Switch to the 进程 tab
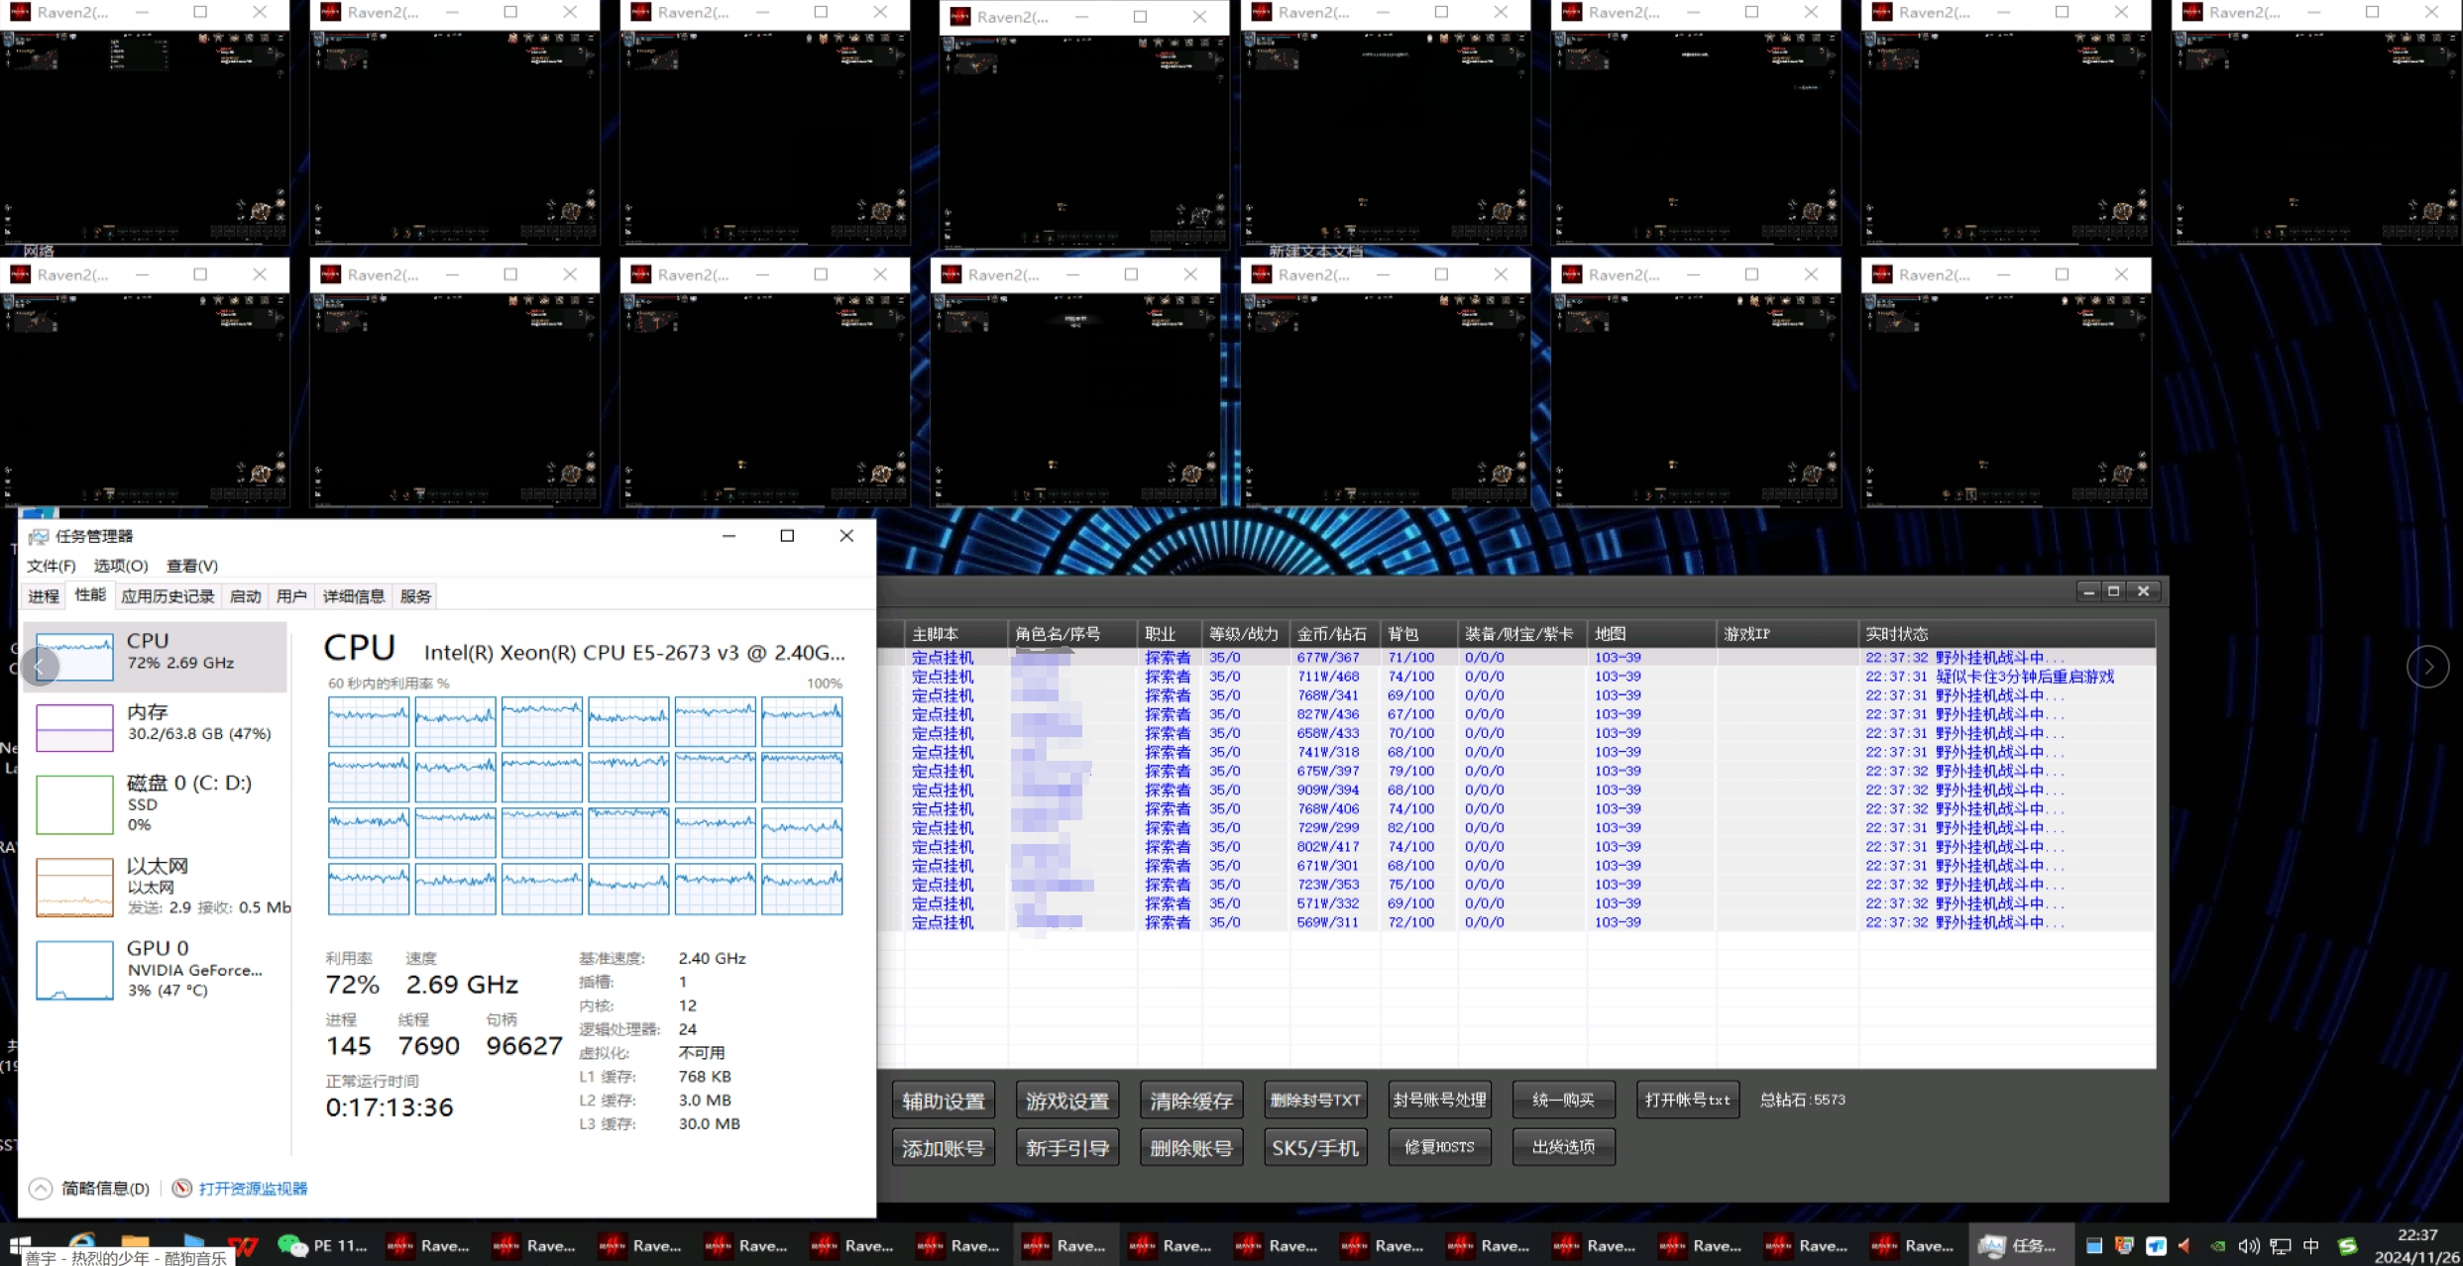This screenshot has height=1266, width=2463. [x=44, y=596]
